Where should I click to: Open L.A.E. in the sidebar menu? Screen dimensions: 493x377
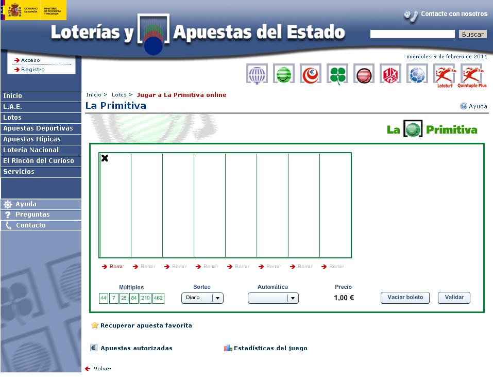[x=41, y=107]
